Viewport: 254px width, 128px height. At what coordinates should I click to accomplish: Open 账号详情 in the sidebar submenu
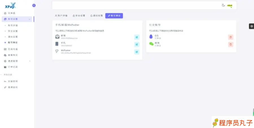click(13, 25)
